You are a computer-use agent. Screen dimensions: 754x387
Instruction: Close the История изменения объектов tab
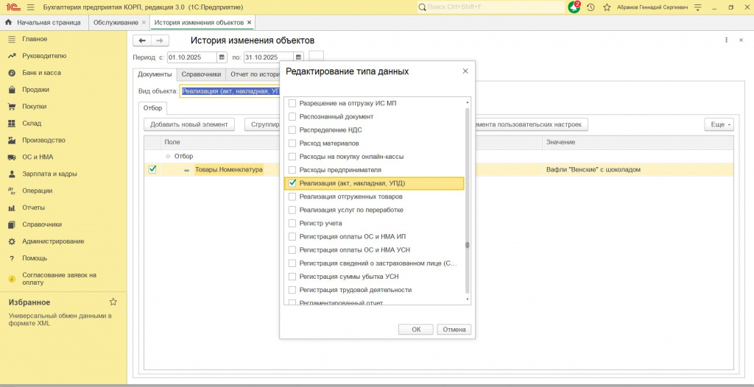coord(249,23)
